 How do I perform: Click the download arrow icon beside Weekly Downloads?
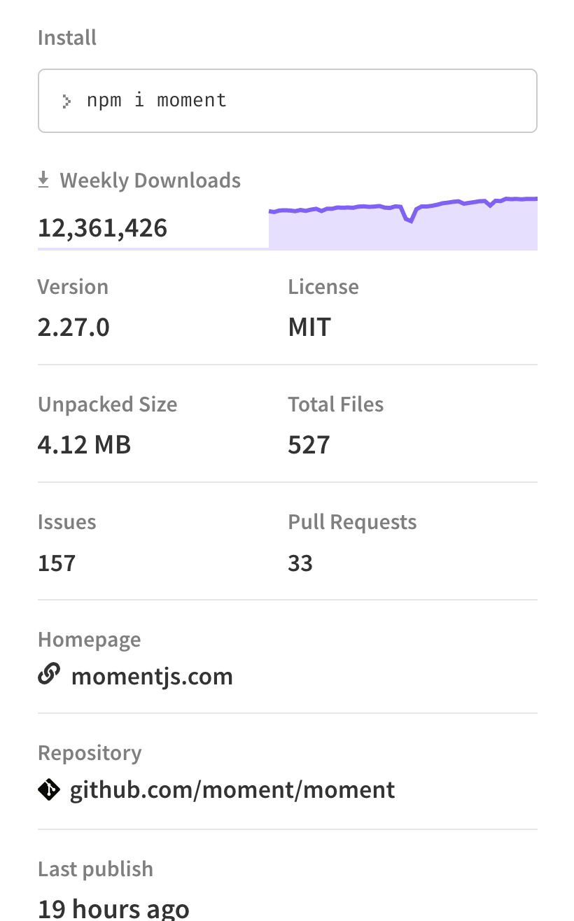tap(43, 179)
